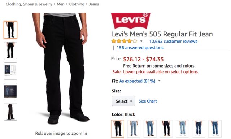Go to Clothing, Shoes & Jewelry breadcrumb

coord(29,4)
